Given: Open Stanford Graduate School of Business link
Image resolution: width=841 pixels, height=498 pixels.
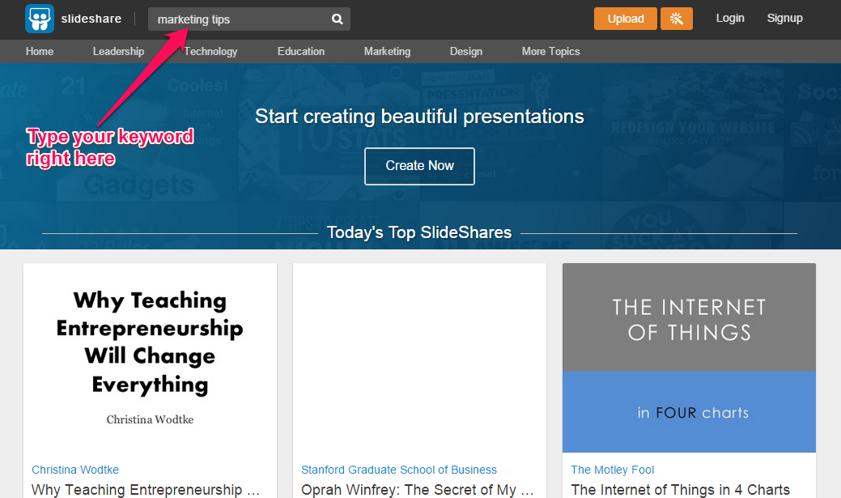Looking at the screenshot, I should (399, 470).
